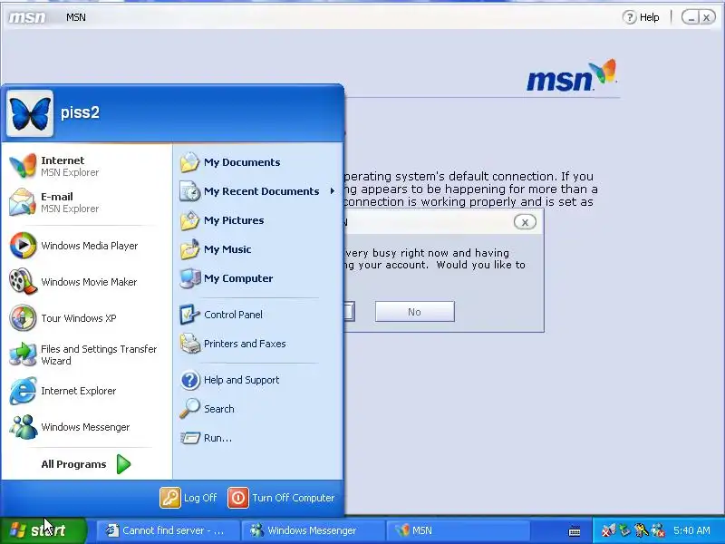
Task: Expand My Recent Documents submenu
Action: [x=257, y=191]
